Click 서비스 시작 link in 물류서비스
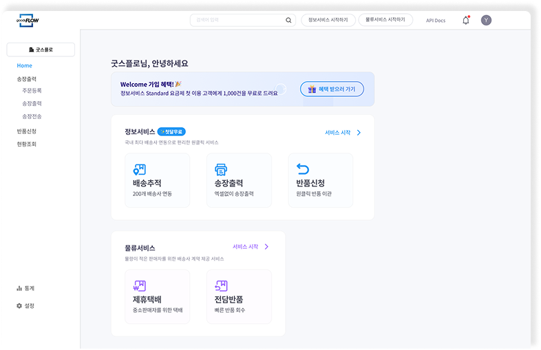The image size is (541, 350). pyautogui.click(x=245, y=247)
